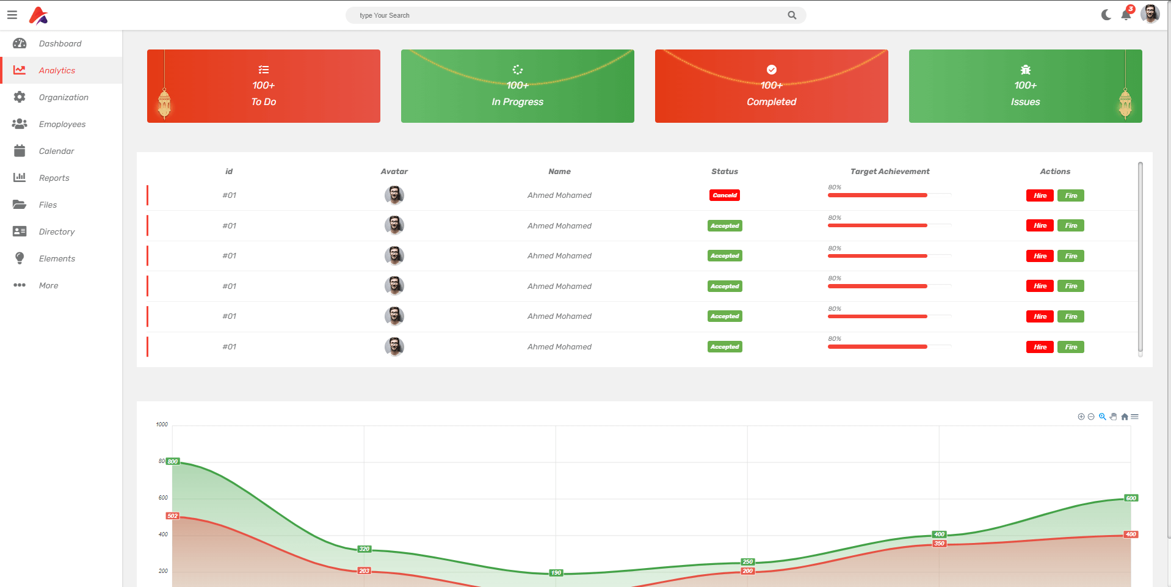Open the notifications bell
The width and height of the screenshot is (1171, 587).
point(1126,15)
